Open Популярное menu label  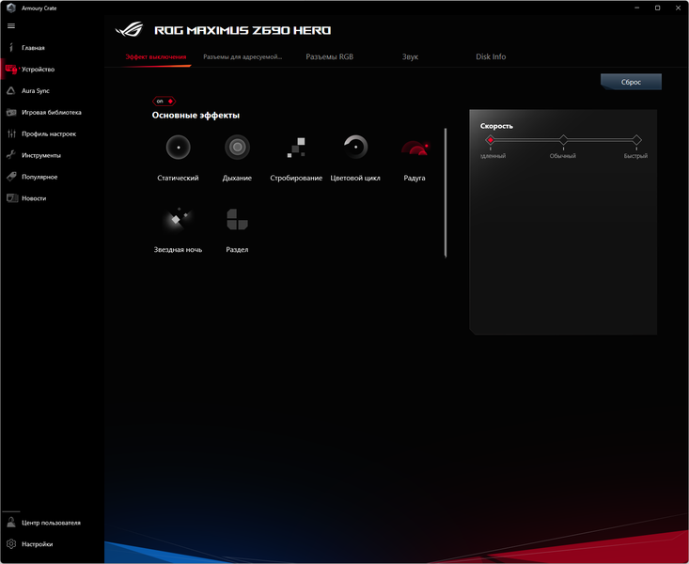tap(39, 177)
